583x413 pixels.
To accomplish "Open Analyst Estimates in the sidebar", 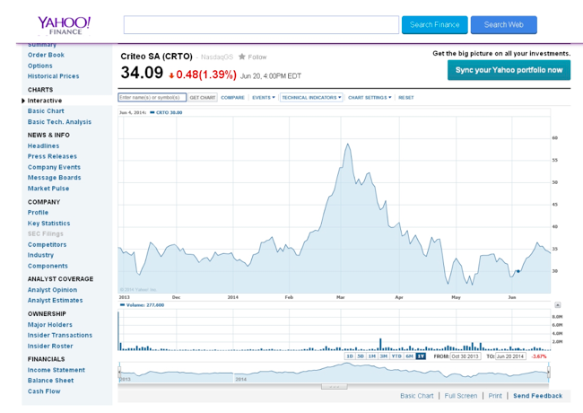I will tap(55, 300).
